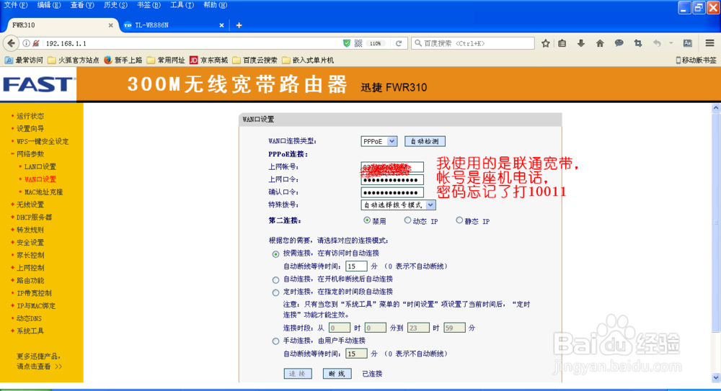Open the downloads arrow icon

581,43
